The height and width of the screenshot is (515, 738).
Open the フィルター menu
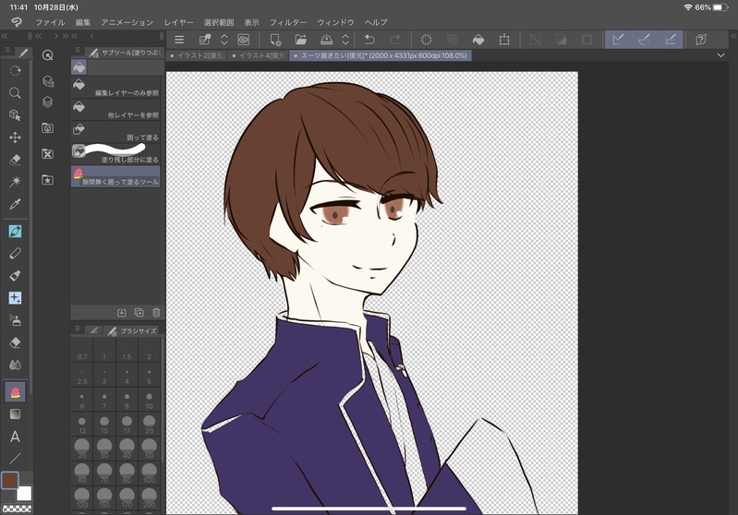288,22
